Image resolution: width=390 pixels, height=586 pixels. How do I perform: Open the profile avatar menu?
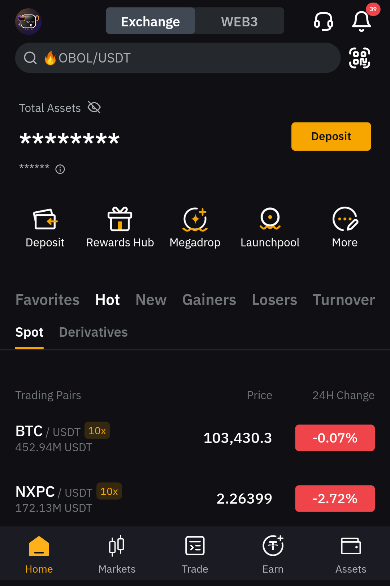28,22
